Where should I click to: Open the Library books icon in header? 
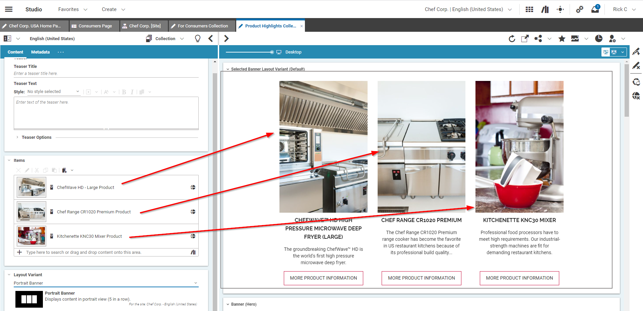click(545, 9)
